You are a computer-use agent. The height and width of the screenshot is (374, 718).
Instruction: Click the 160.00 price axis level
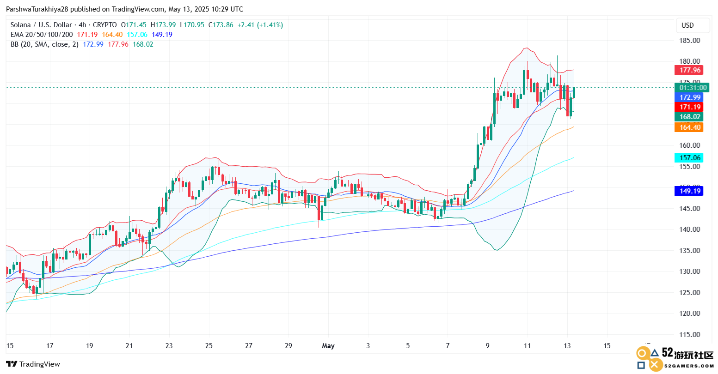tap(690, 145)
